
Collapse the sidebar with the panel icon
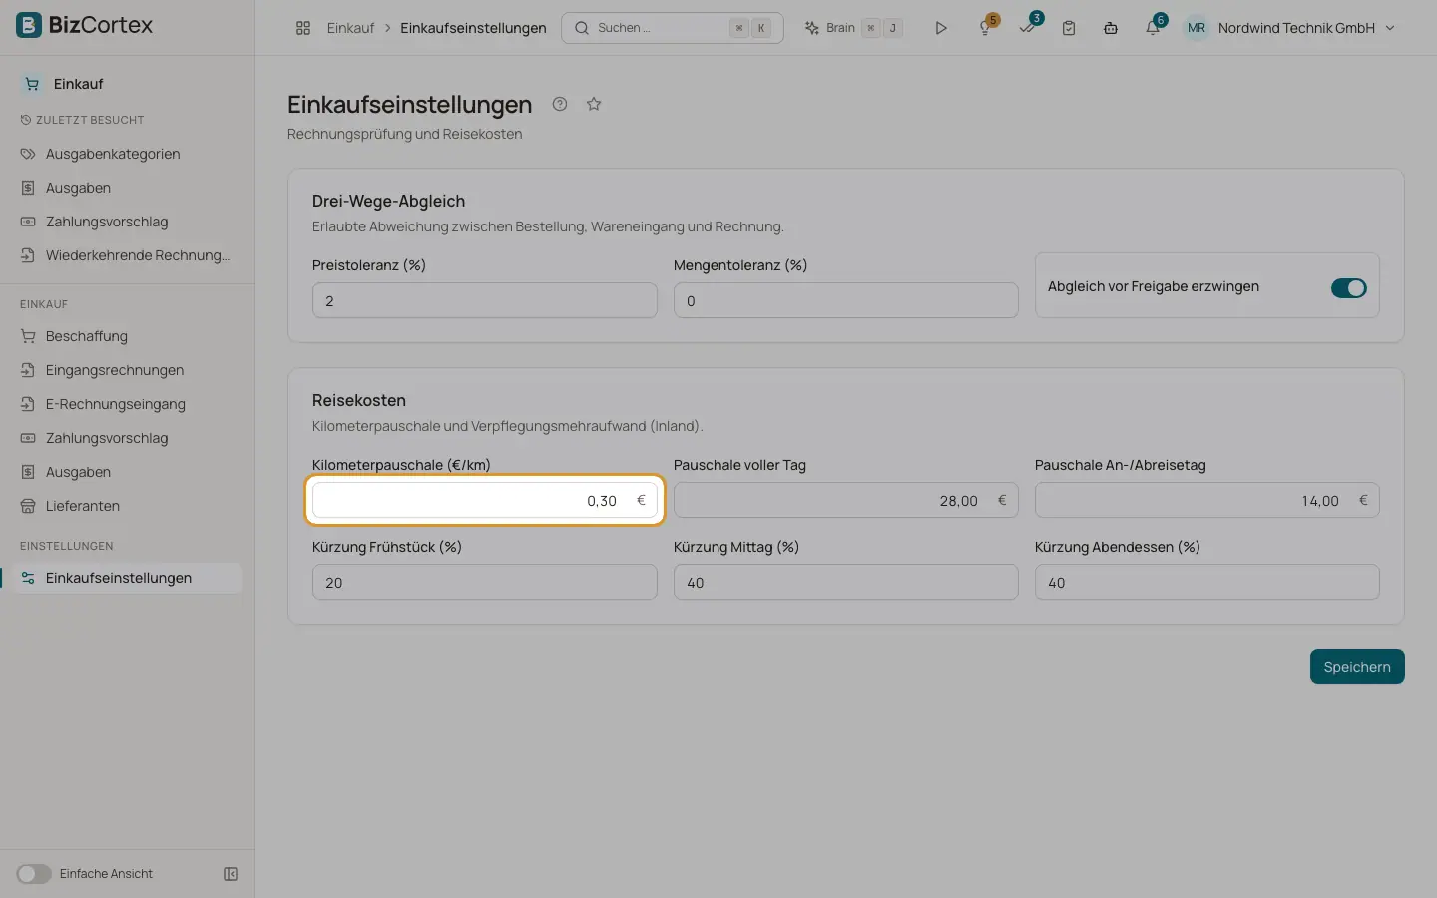[x=231, y=874]
